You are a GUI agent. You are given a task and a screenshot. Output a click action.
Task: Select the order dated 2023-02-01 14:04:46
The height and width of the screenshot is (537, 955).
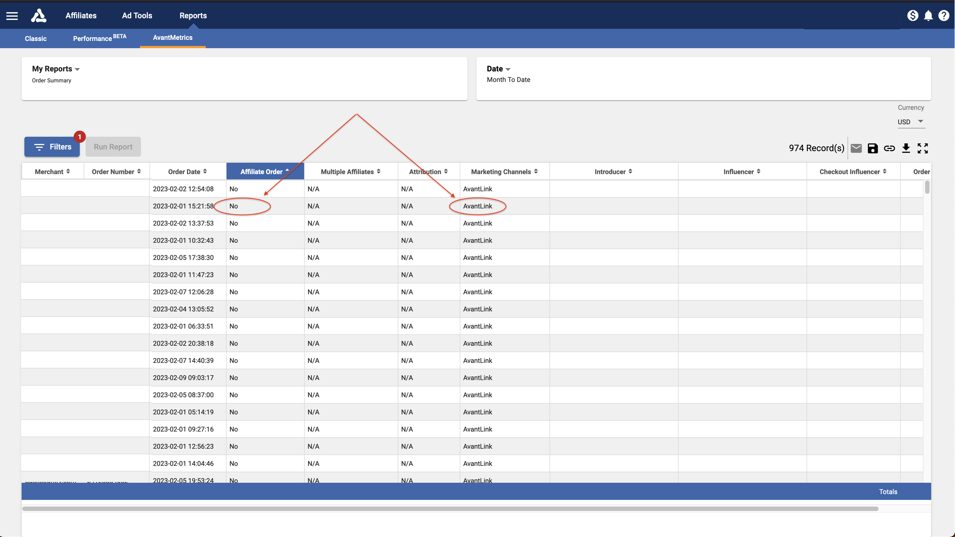click(183, 464)
